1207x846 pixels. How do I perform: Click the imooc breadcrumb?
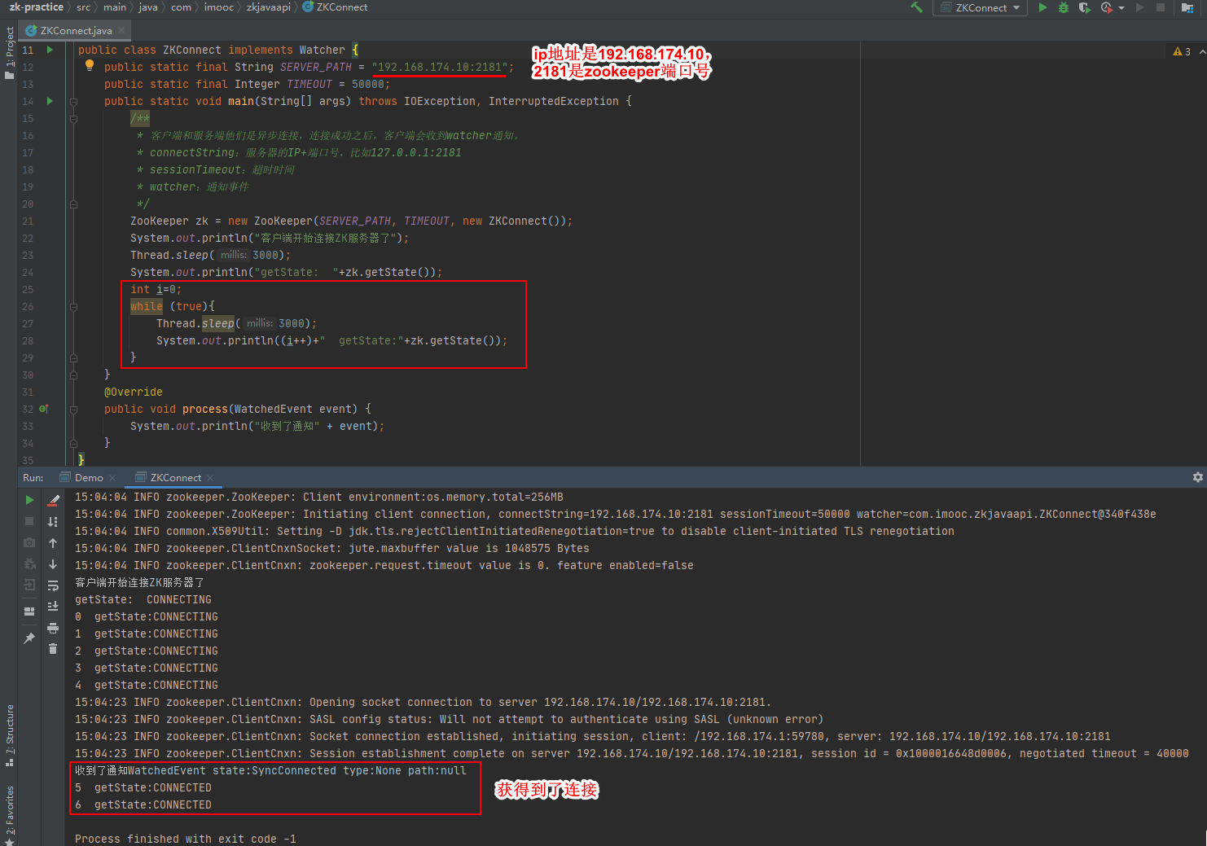pos(218,7)
